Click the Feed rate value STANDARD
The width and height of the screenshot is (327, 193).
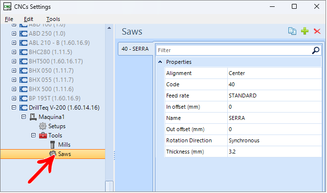click(x=242, y=96)
